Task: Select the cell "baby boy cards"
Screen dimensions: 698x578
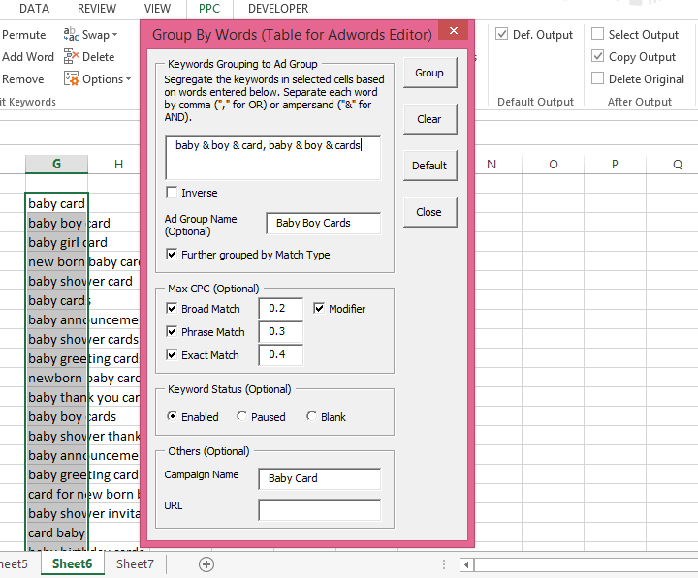Action: 56,416
